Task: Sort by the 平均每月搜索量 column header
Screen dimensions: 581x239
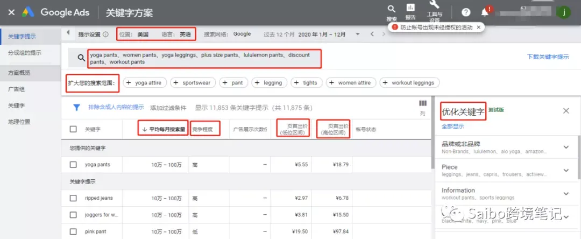Action: point(164,129)
